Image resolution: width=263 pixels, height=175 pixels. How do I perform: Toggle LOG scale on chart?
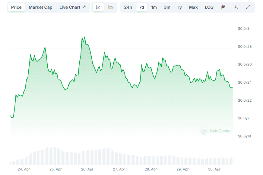pyautogui.click(x=209, y=7)
